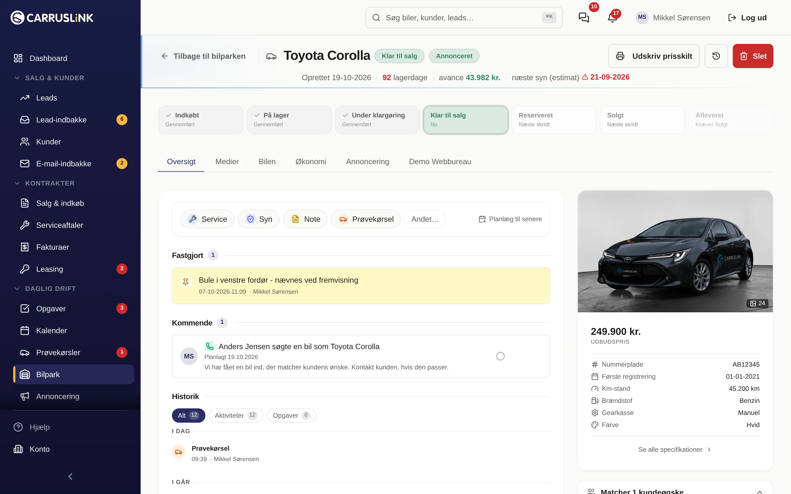Switch to the Økonomi tab
This screenshot has width=791, height=494.
pos(311,161)
